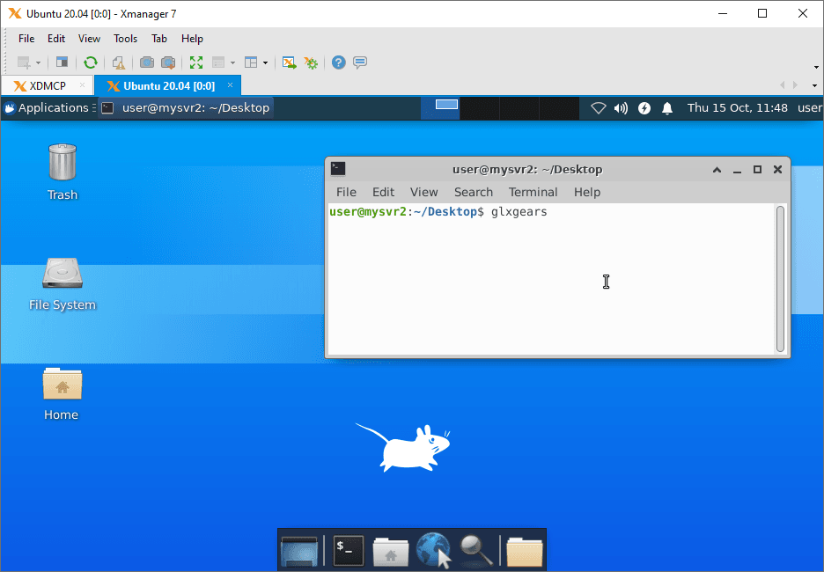This screenshot has height=572, width=824.
Task: Click the green refresh icon in Xmanager toolbar
Action: coord(91,62)
